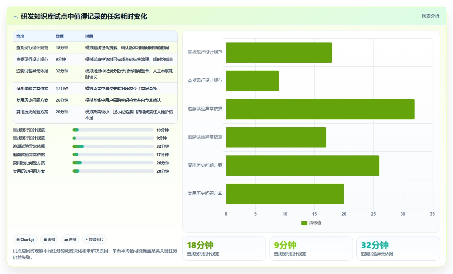Click the sparkle icon in the 数据卡片 chip
The height and width of the screenshot is (274, 453).
(x=87, y=239)
